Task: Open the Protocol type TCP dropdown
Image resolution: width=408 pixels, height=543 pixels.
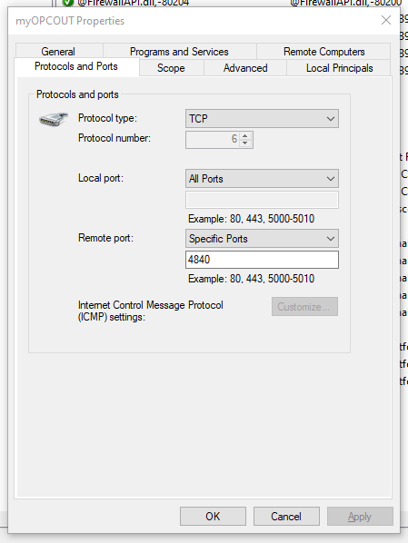Action: pyautogui.click(x=262, y=119)
